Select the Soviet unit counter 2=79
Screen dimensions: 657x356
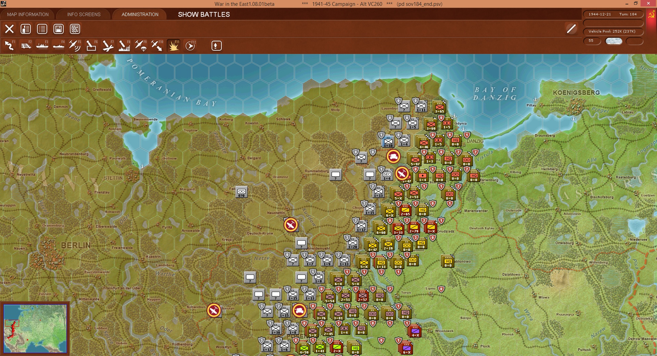[x=414, y=227]
